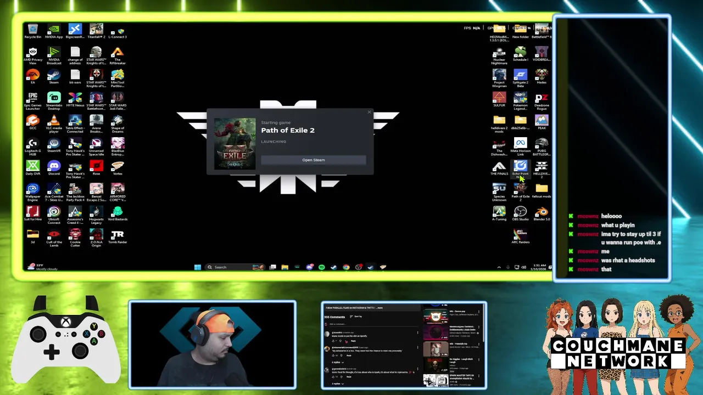Select the Epic Games Launcher icon

click(x=33, y=101)
